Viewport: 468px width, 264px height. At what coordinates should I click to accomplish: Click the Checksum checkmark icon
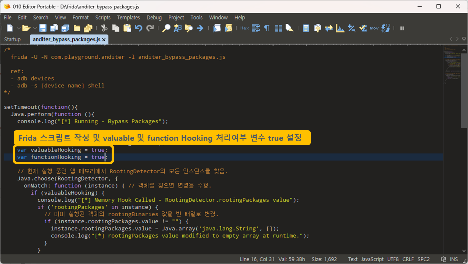363,28
